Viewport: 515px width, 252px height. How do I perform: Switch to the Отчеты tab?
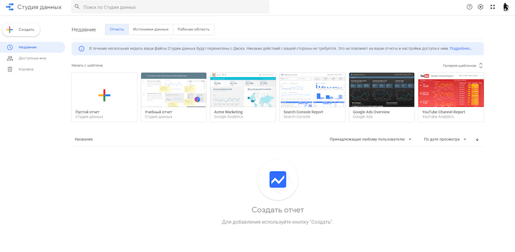pyautogui.click(x=117, y=29)
